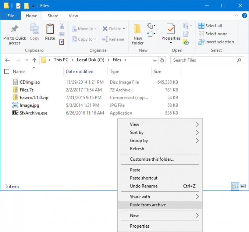Click the History icon in the Open group
249x232 pixels.
pyautogui.click(x=186, y=42)
